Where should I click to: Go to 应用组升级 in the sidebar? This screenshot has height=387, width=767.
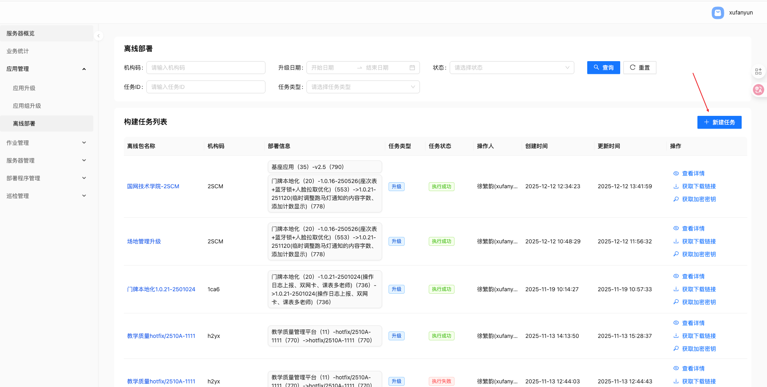(27, 106)
